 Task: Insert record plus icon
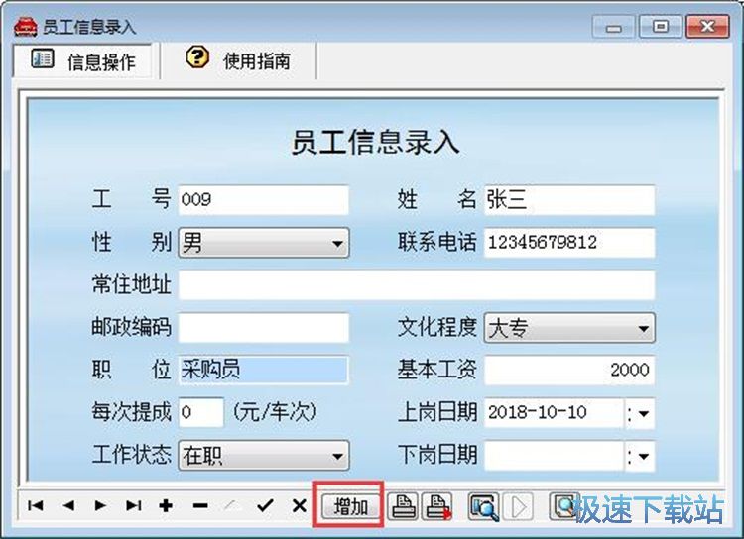166,506
